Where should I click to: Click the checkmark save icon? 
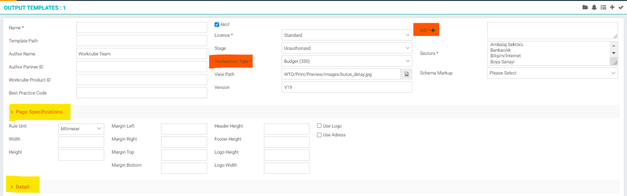point(620,7)
